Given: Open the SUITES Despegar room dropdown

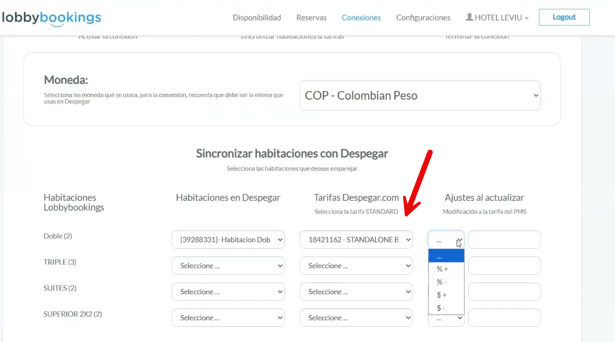Looking at the screenshot, I should (228, 292).
